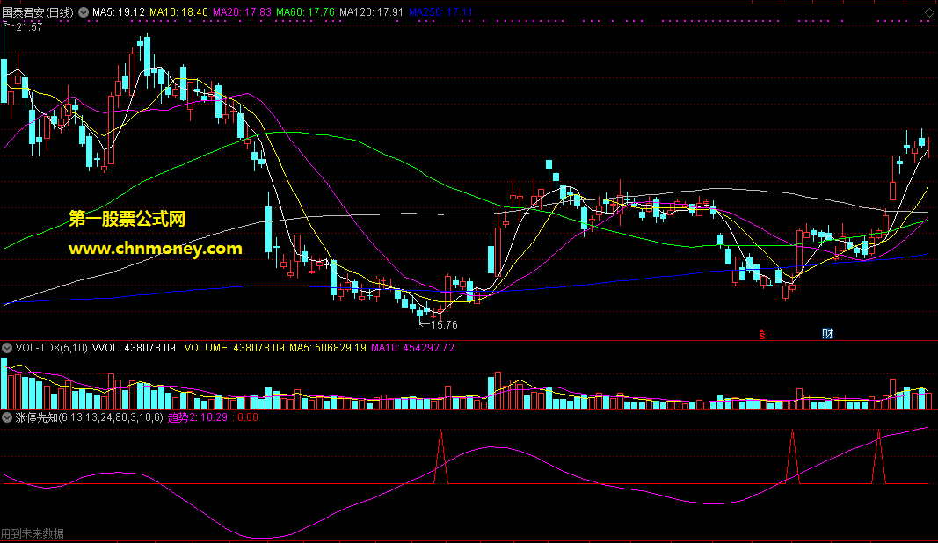Click the 15.76 low price label
938x543 pixels.
point(444,325)
